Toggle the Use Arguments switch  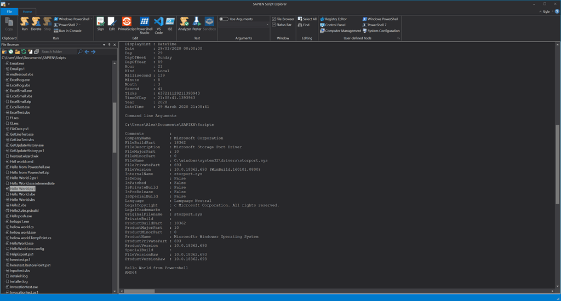click(224, 19)
